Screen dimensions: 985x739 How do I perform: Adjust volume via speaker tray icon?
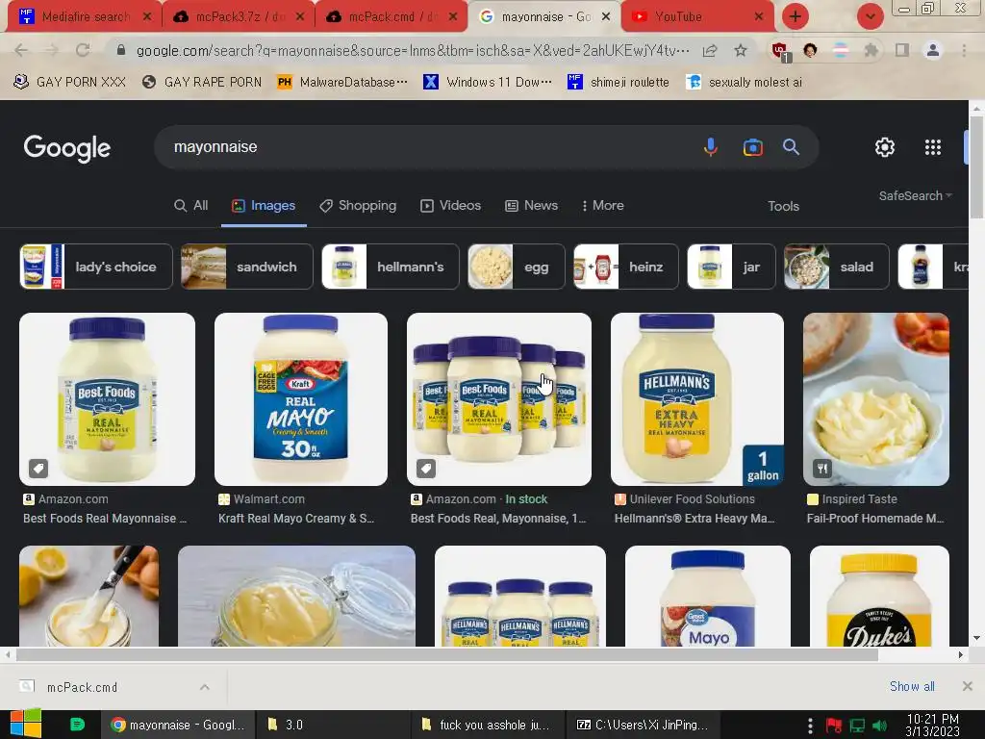tap(880, 726)
